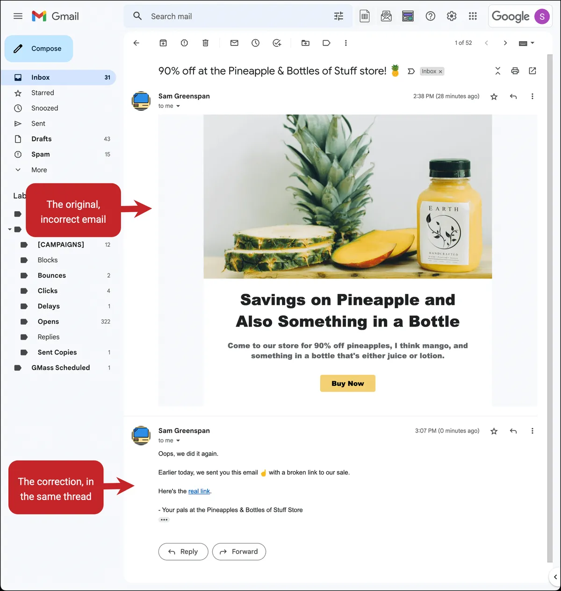Mark conversation as unread
This screenshot has width=561, height=591.
coord(234,43)
